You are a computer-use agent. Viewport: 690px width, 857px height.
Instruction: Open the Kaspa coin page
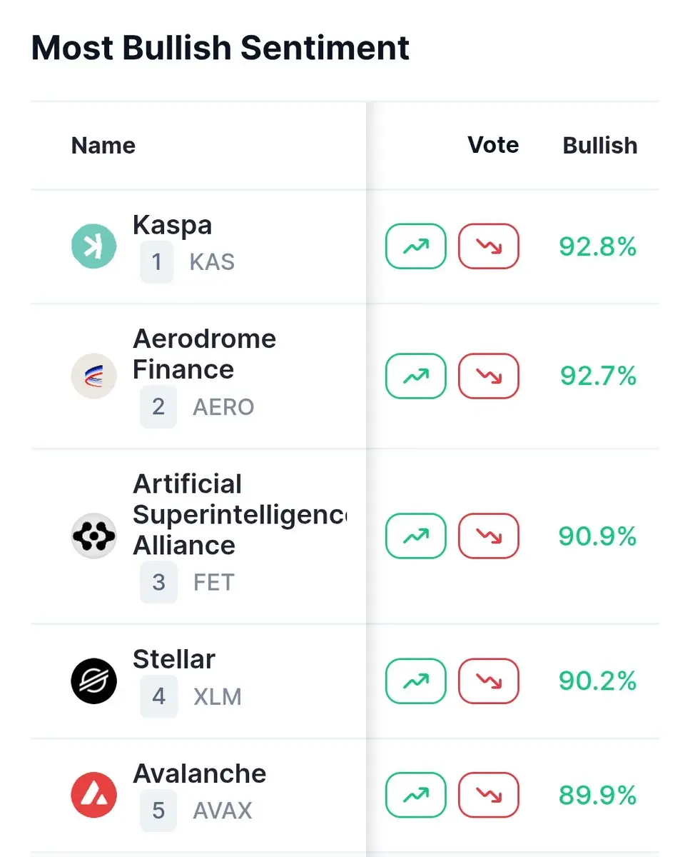pos(172,226)
